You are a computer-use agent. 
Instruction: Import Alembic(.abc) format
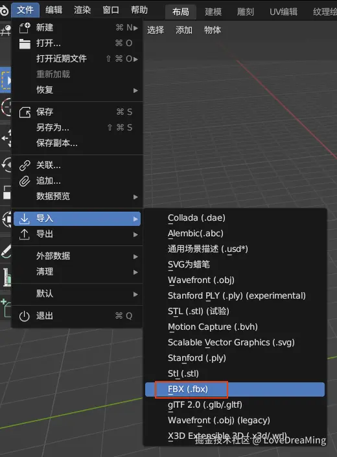pyautogui.click(x=235, y=233)
